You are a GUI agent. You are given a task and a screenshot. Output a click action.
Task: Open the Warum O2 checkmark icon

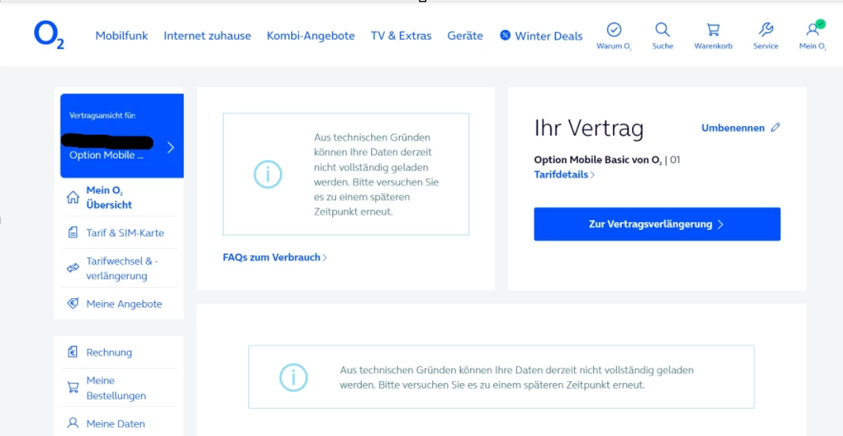point(614,29)
